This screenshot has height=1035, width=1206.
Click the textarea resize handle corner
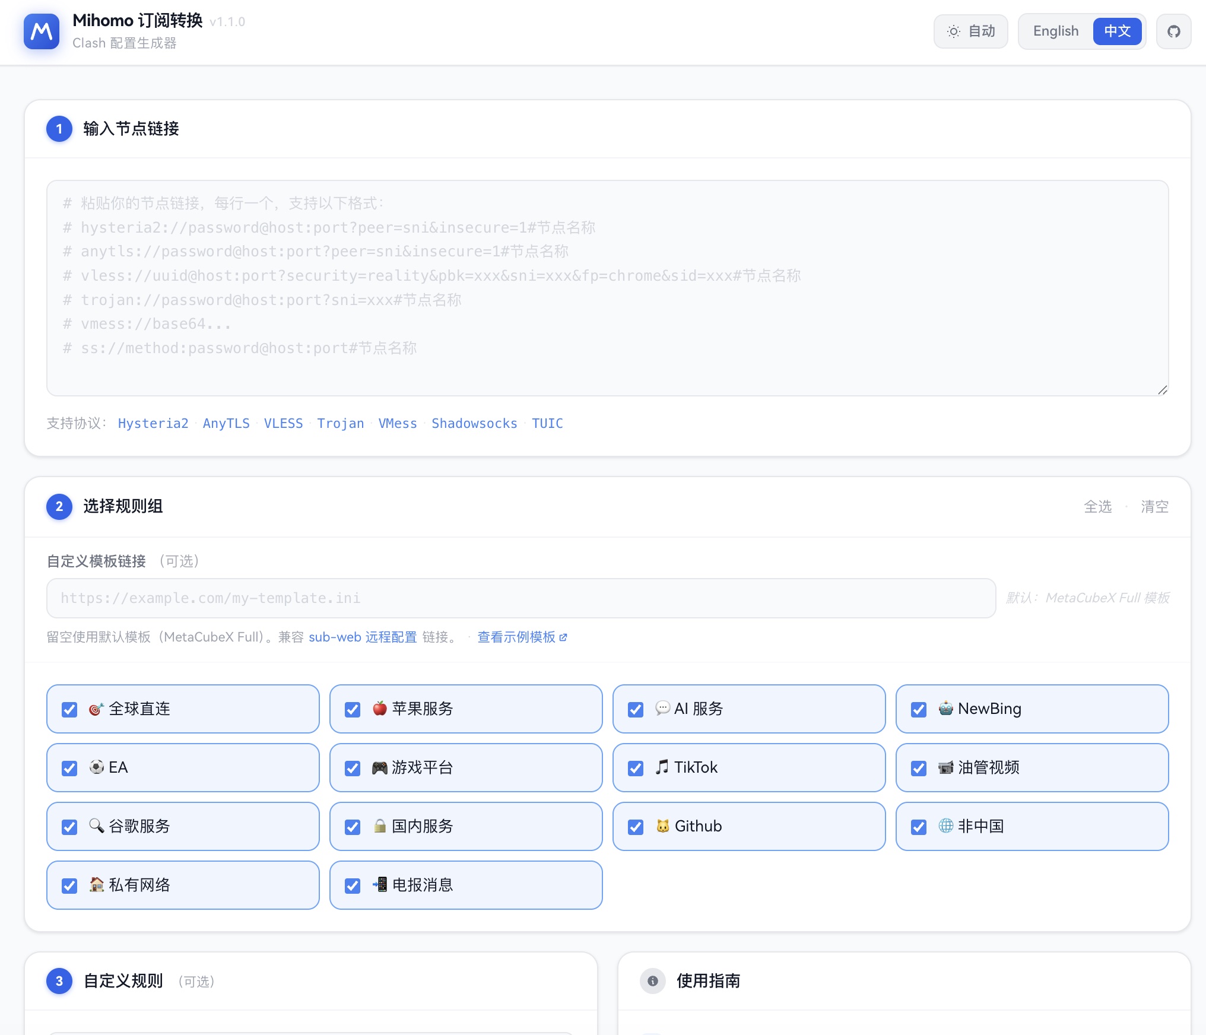pos(1163,390)
